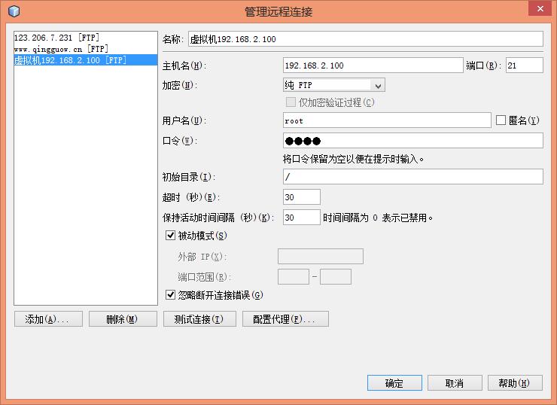Click the 初始目录 initial directory field

pyautogui.click(x=413, y=177)
